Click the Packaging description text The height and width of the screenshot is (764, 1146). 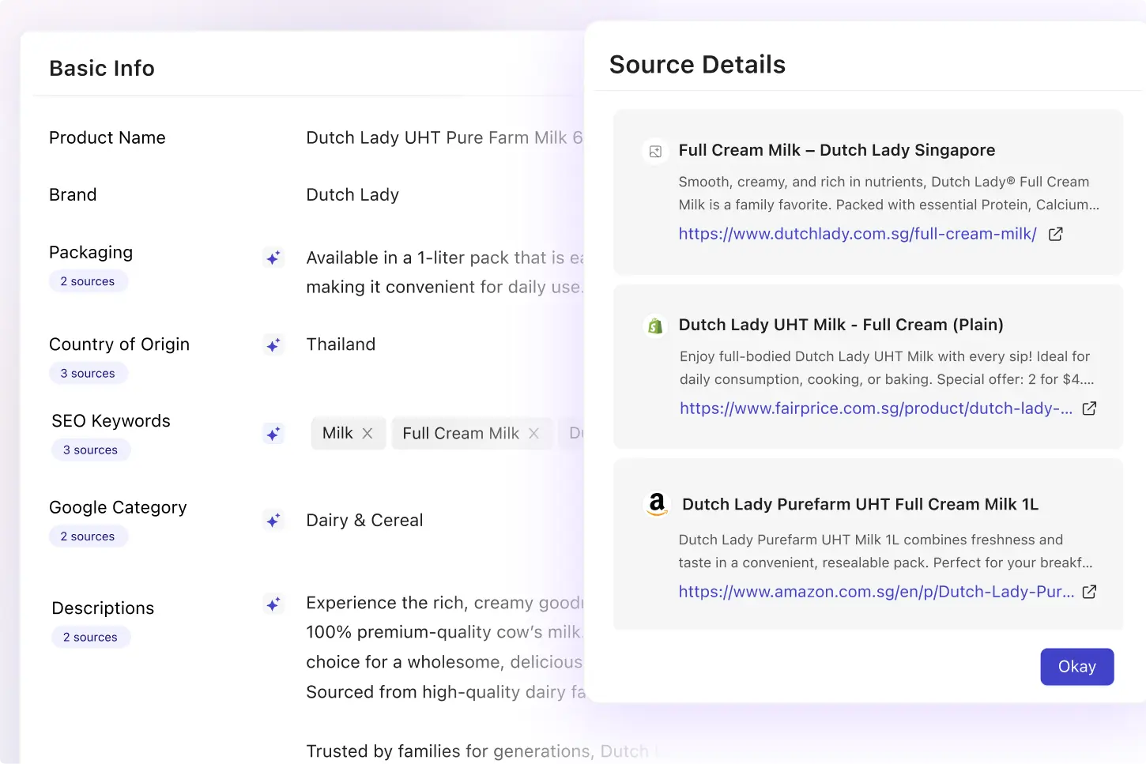pyautogui.click(x=445, y=273)
